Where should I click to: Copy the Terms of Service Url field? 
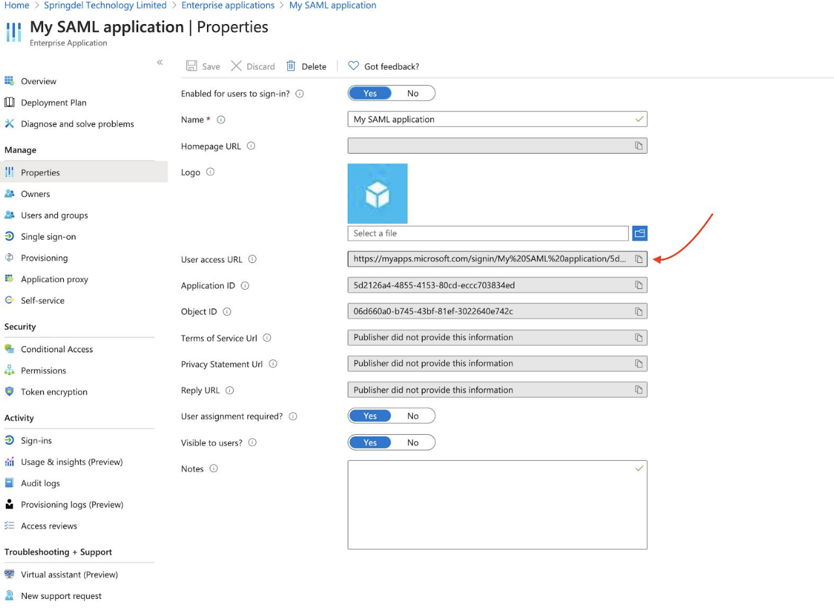[639, 338]
